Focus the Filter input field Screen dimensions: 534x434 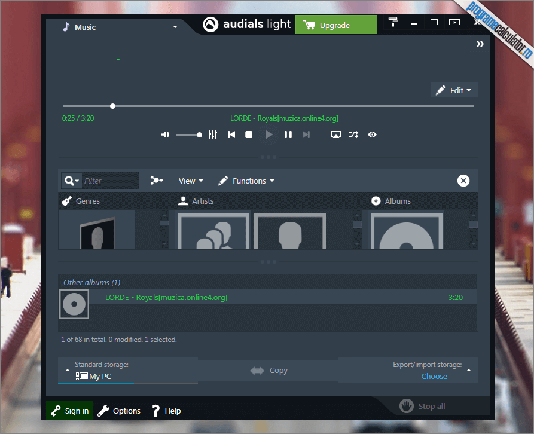(111, 181)
